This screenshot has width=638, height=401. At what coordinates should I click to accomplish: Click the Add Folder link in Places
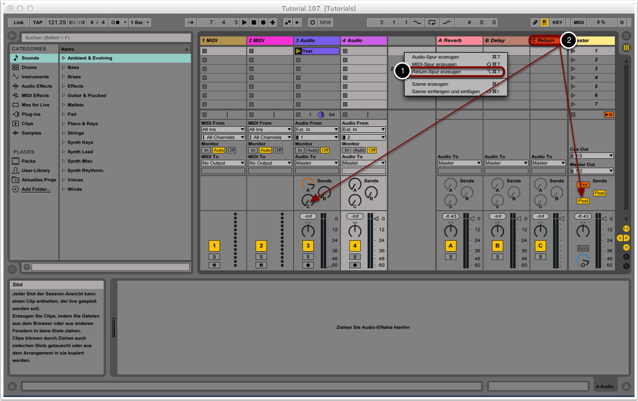coord(36,189)
